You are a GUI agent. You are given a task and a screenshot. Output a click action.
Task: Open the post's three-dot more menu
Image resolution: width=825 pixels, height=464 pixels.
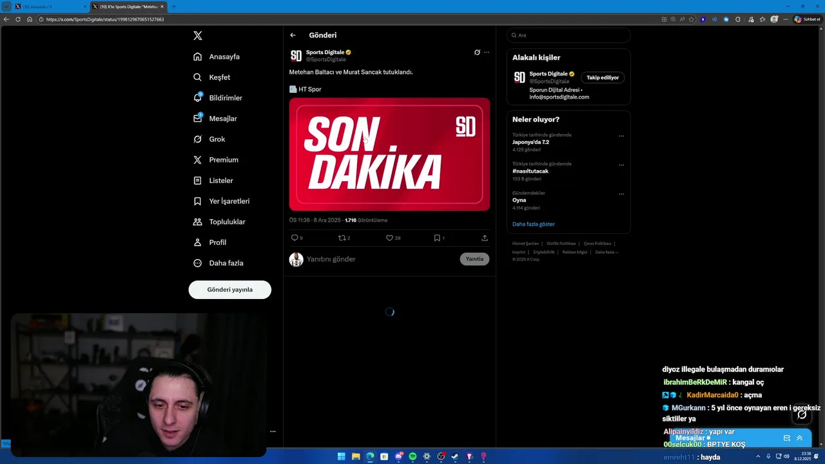tap(487, 52)
